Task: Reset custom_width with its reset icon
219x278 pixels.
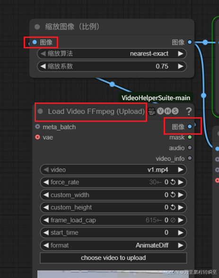Action: click(173, 195)
